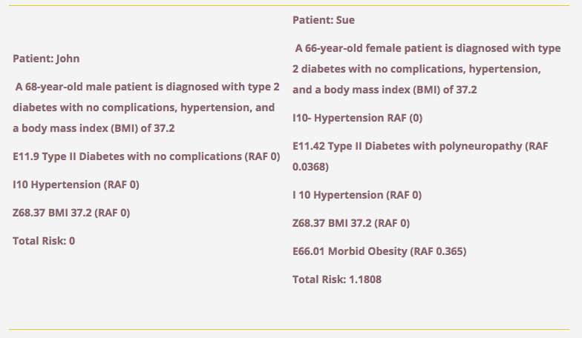Click 'a body mass index (BMI) of 37.2' under John
Image resolution: width=582 pixels, height=338 pixels.
click(x=94, y=128)
